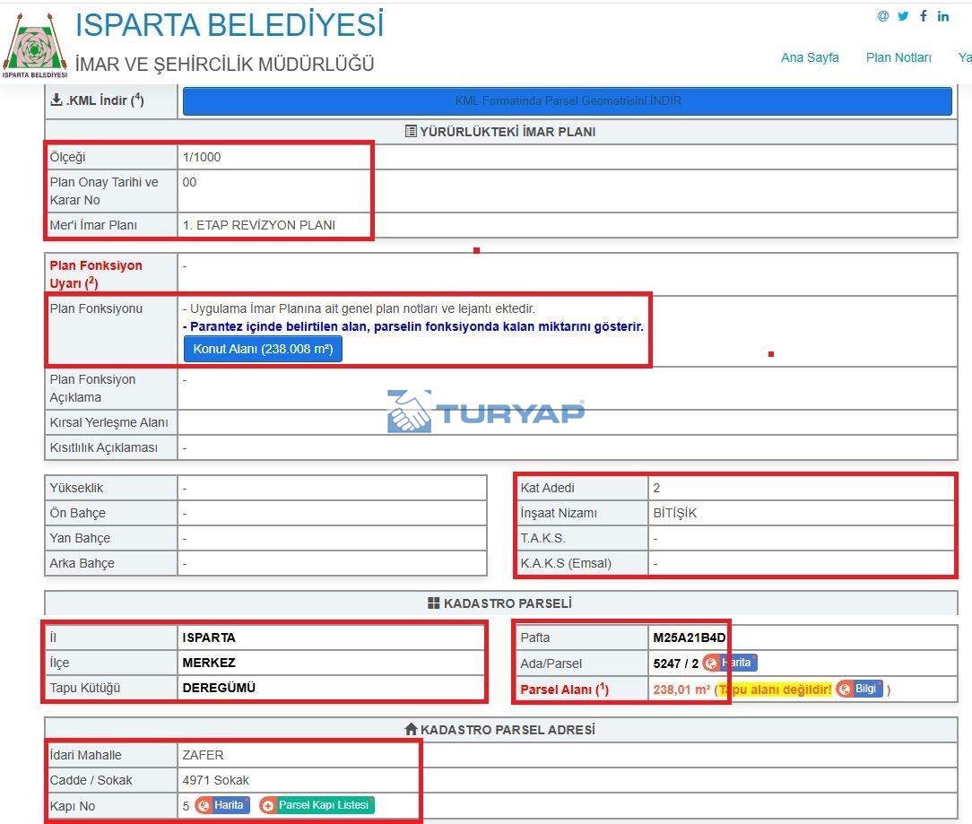Click the Konut Alanı (238.008 m²) button

[x=263, y=349]
